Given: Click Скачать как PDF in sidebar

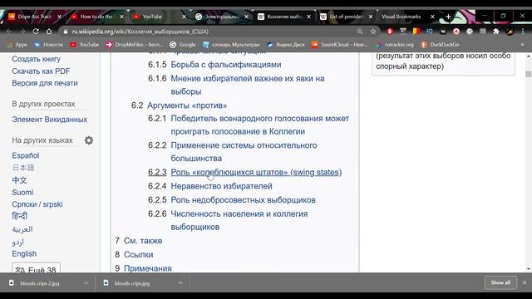Looking at the screenshot, I should 41,71.
